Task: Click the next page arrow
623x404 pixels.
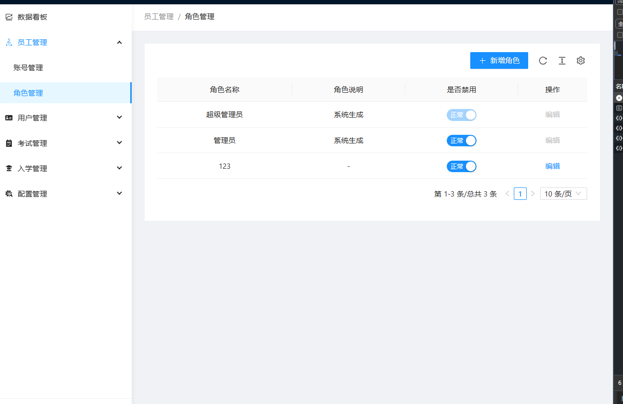Action: (x=532, y=194)
